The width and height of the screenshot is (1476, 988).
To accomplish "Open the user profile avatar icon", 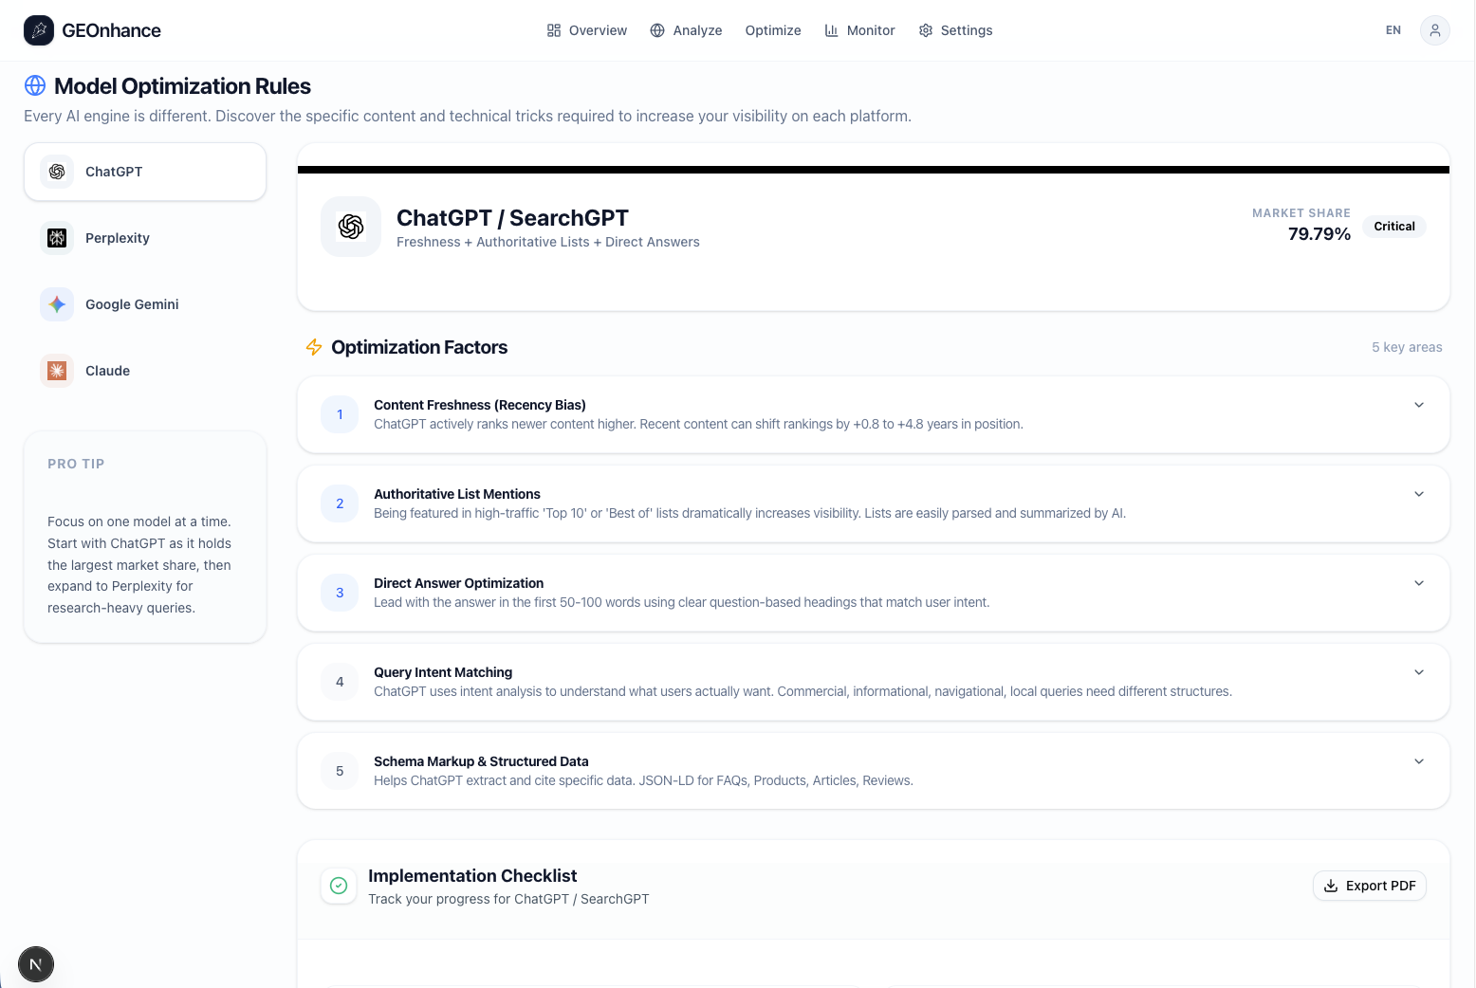I will point(1434,30).
